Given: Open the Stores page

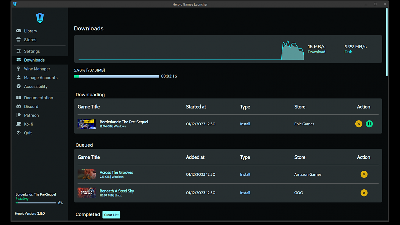Looking at the screenshot, I should point(30,40).
